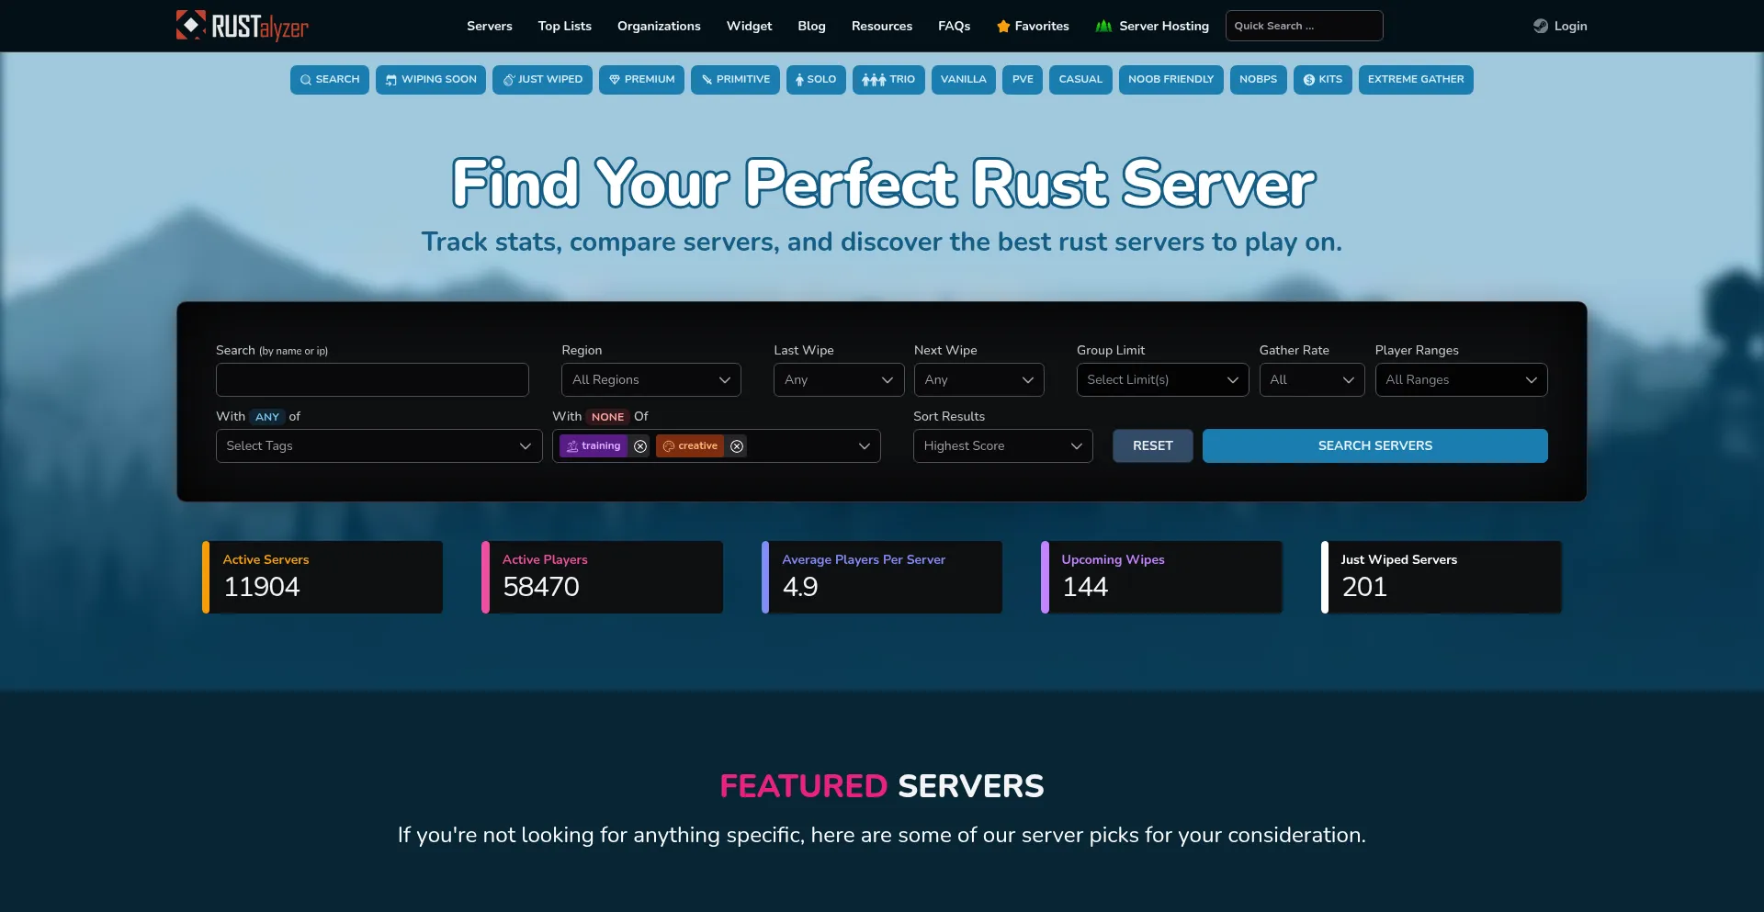1764x912 pixels.
Task: Remove the creative tag from exclusion filter
Action: point(737,446)
